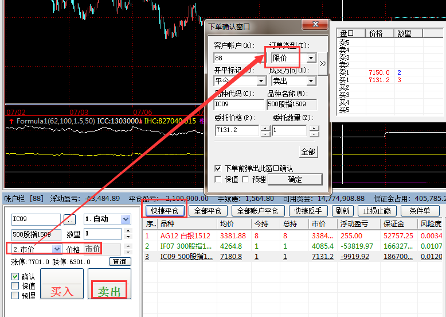This screenshot has height=317, width=446.
Task: Click the 快捷平仓 quick close button
Action: 163,211
